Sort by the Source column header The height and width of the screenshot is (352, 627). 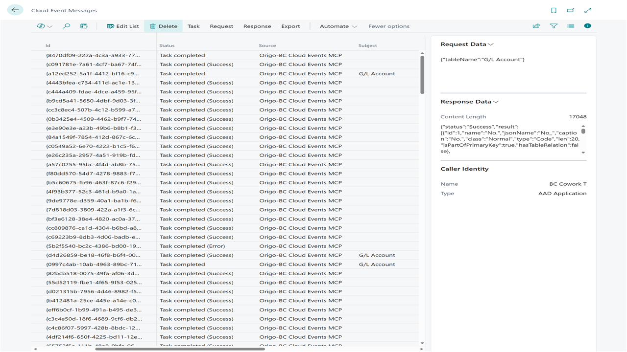[267, 45]
